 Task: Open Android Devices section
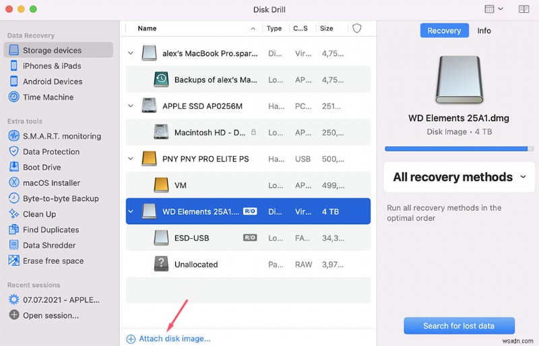tap(53, 81)
